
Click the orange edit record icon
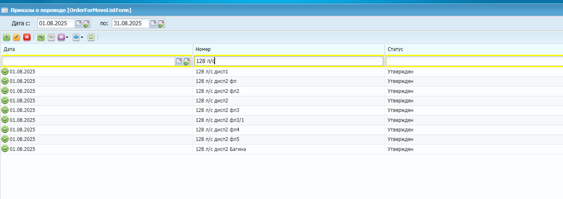coord(17,37)
